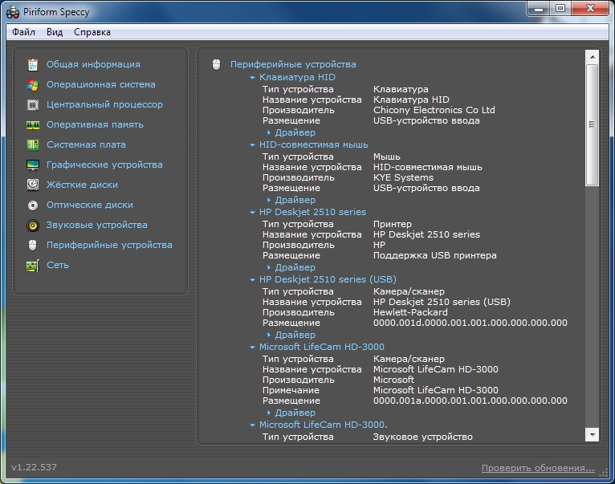Expand Драйвер under HP Deskjet 2510 series printer
615x484 pixels.
pyautogui.click(x=269, y=268)
